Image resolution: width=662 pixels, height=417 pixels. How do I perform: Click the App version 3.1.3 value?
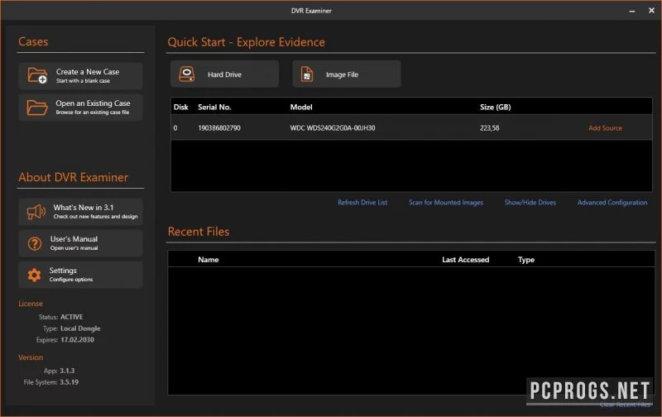67,371
